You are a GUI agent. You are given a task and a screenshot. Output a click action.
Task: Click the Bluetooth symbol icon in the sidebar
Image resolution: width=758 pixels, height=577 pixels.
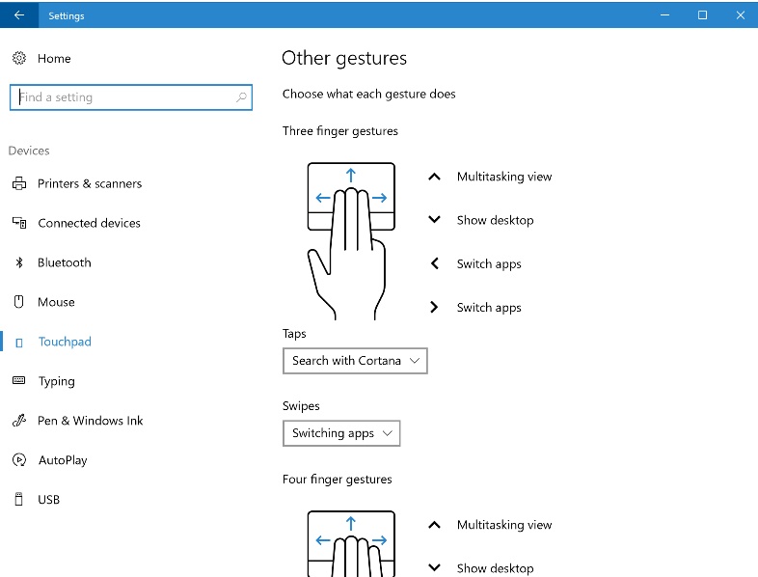click(19, 262)
